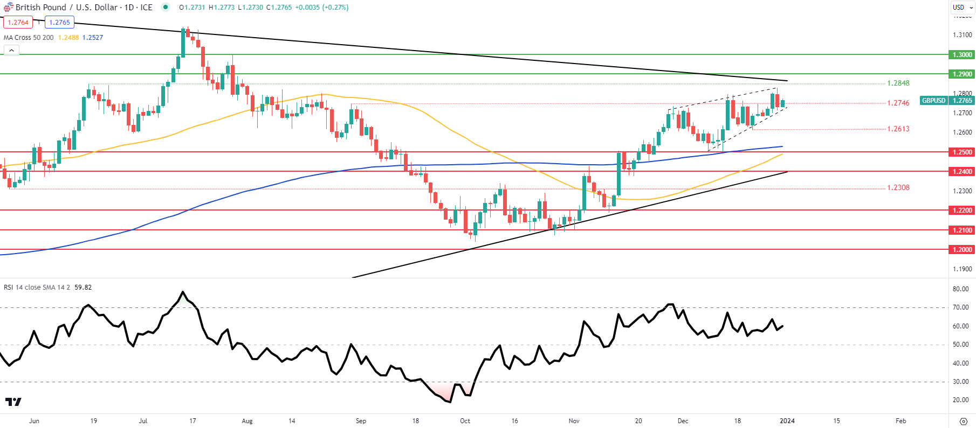
Task: Click the Aug date axis label
Action: 247,420
